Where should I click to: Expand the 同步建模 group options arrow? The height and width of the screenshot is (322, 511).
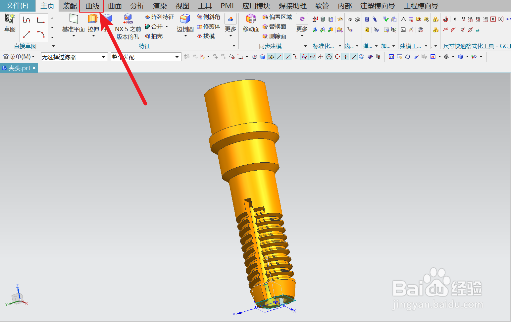pos(305,46)
